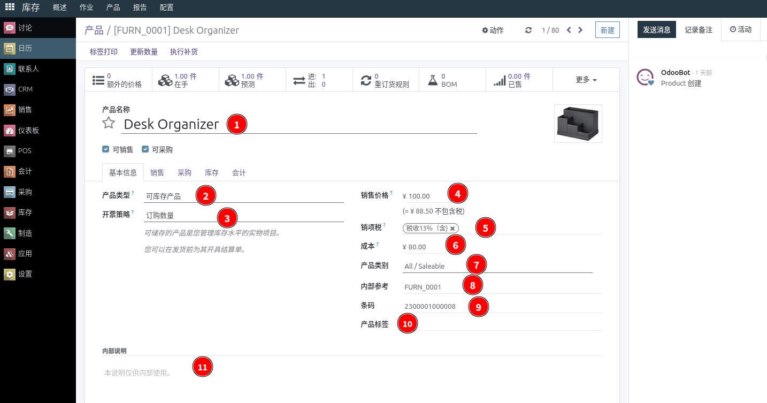The height and width of the screenshot is (403, 767).
Task: Open the 应用 app in sidebar
Action: click(37, 254)
